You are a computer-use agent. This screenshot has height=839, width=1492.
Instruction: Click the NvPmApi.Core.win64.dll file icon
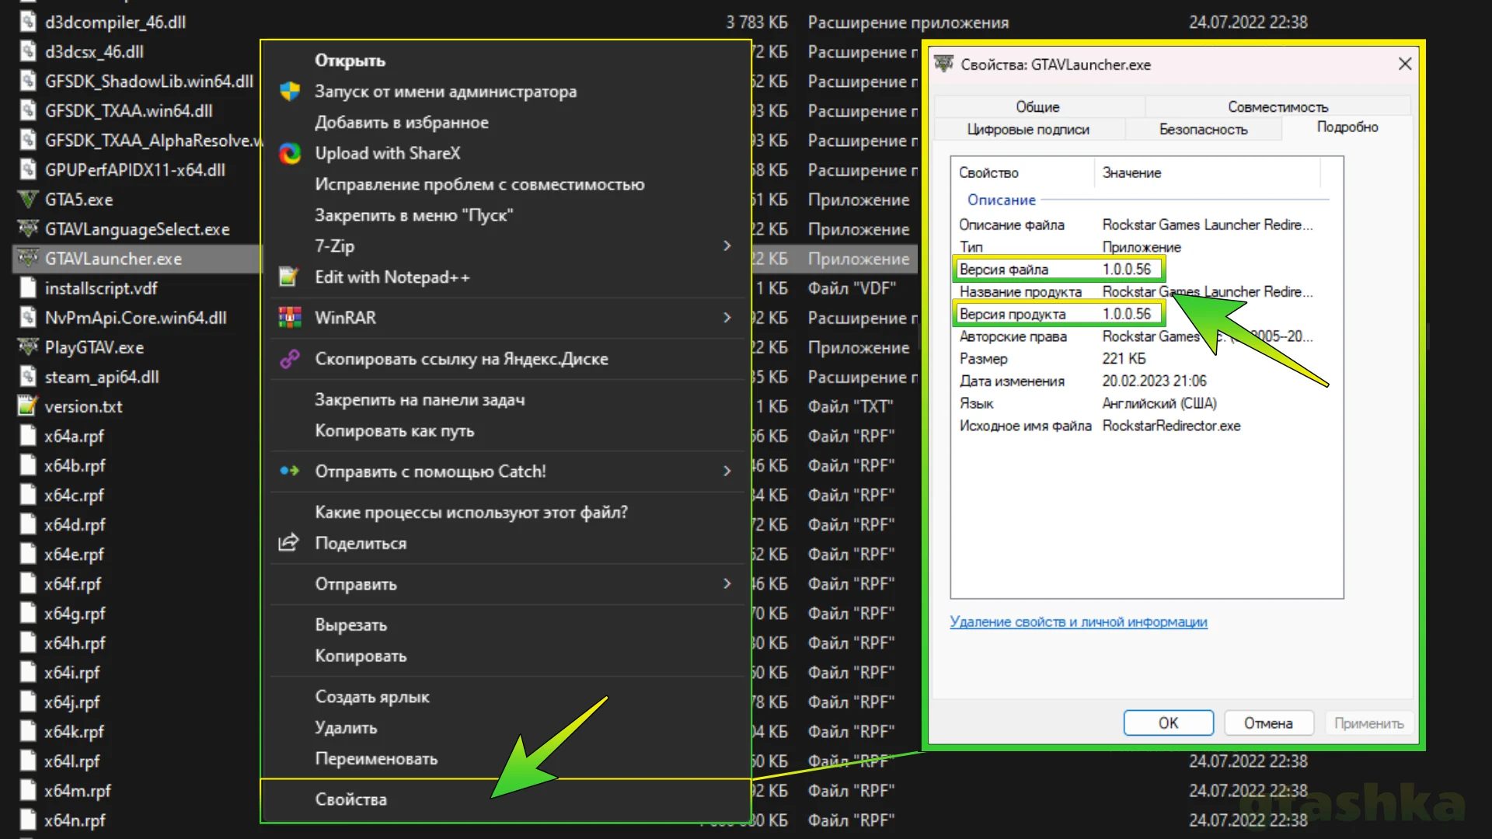point(28,318)
